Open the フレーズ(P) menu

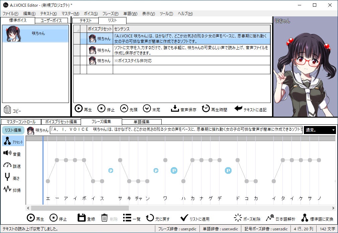(x=110, y=14)
